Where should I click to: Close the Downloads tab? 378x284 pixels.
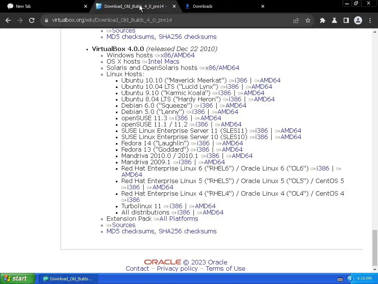click(x=263, y=6)
